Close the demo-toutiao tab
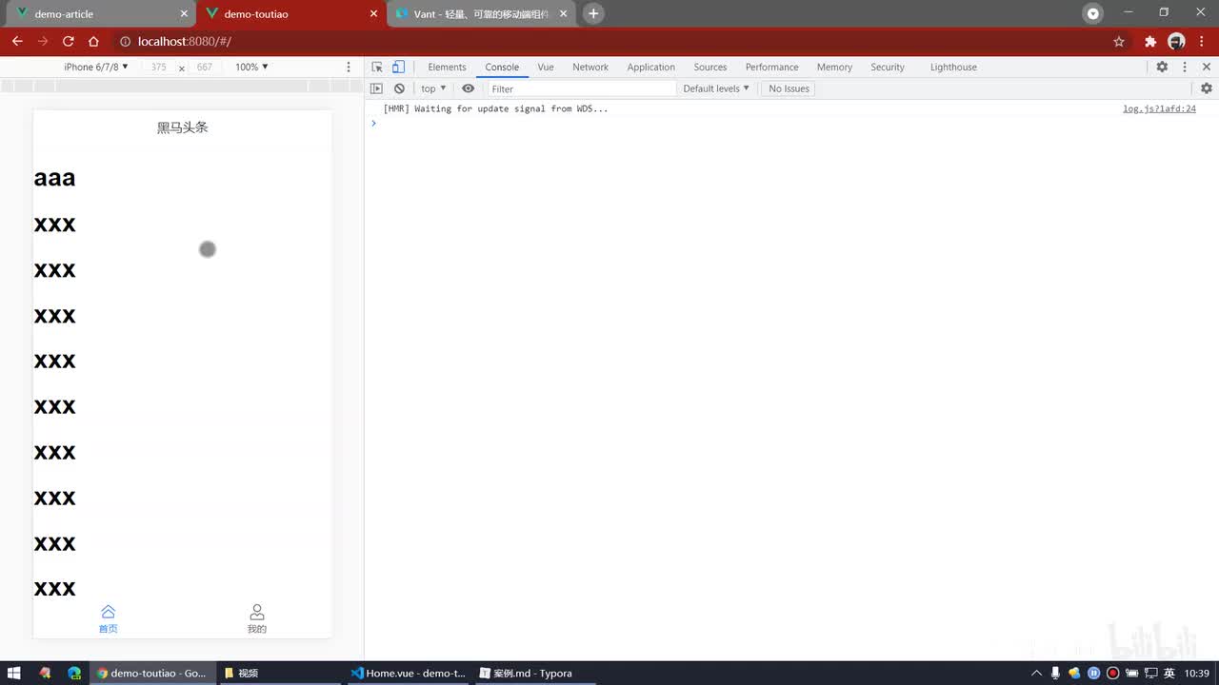 [x=373, y=14]
